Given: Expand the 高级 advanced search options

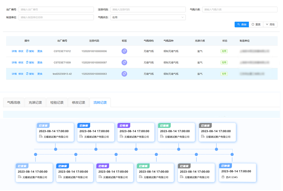Looking at the screenshot, I should [x=270, y=24].
